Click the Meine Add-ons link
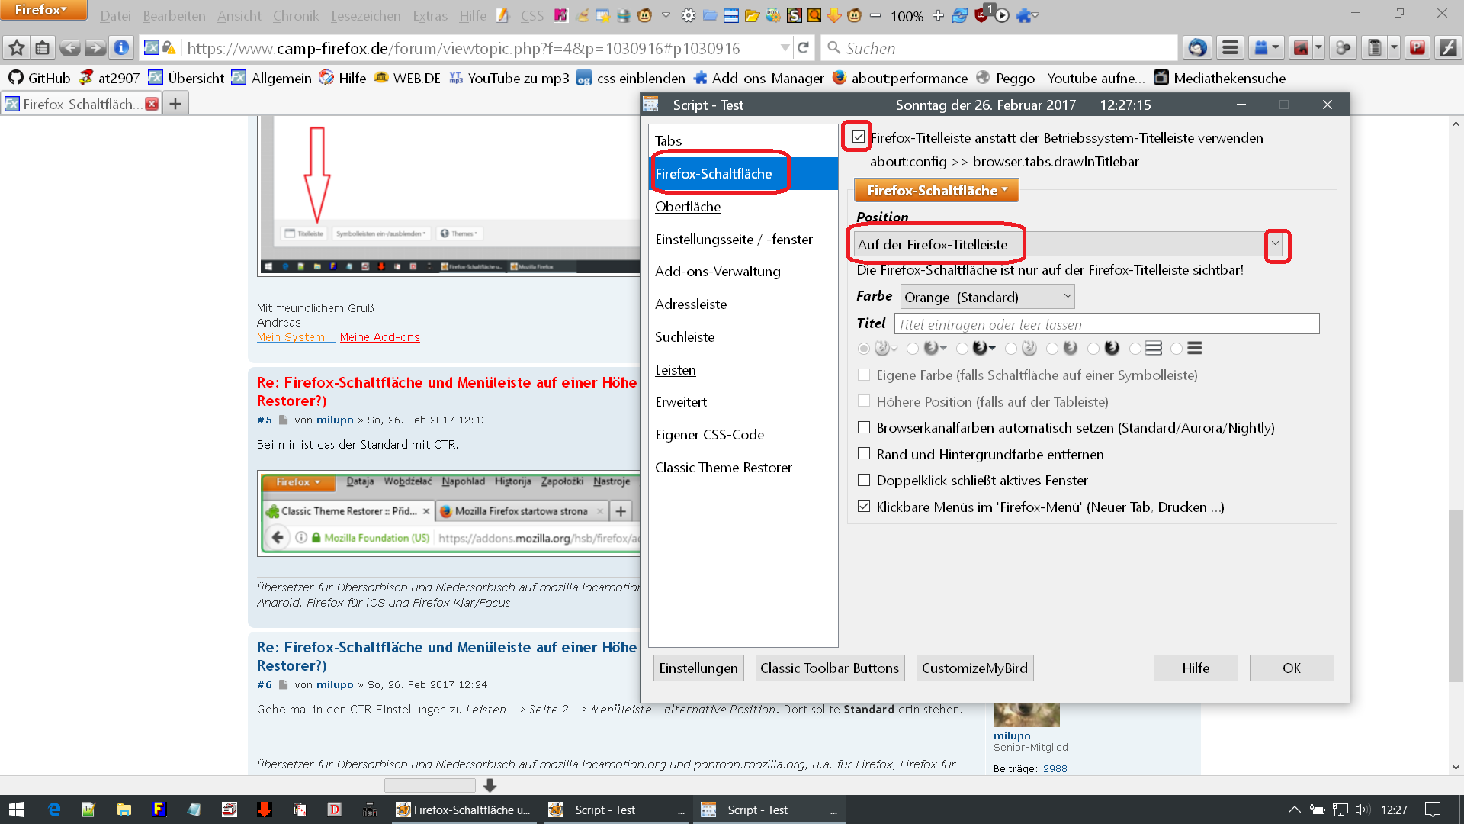The width and height of the screenshot is (1464, 824). [380, 337]
